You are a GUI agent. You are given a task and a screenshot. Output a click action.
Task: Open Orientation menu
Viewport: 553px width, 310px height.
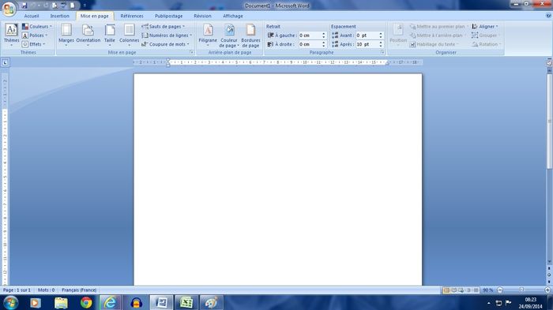(x=88, y=35)
